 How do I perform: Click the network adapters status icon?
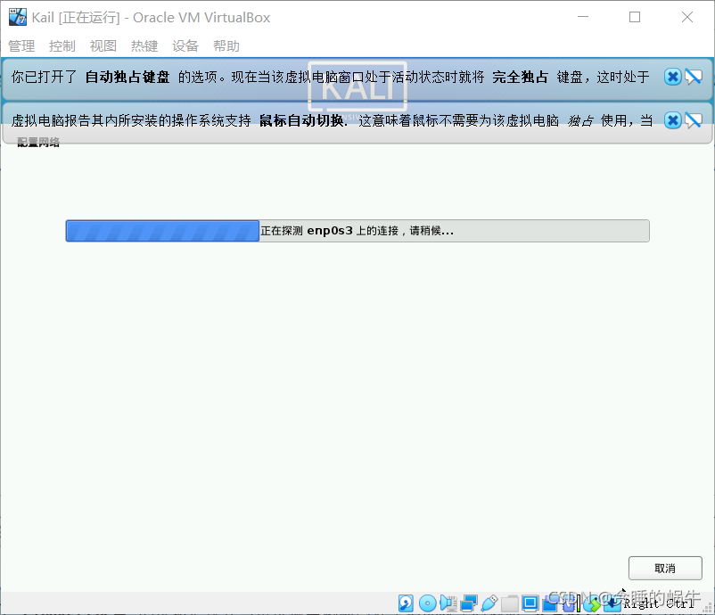[x=469, y=603]
